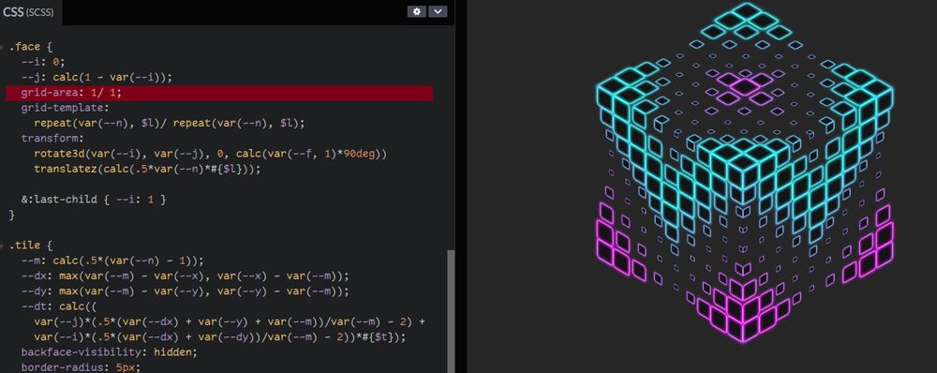This screenshot has height=373, width=937.
Task: Click the '--i: 0;' declaration line
Action: (42, 62)
